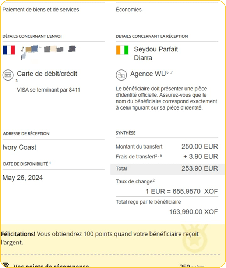Click the received total 163,990.00 XOF
226x268 pixels.
click(x=193, y=212)
